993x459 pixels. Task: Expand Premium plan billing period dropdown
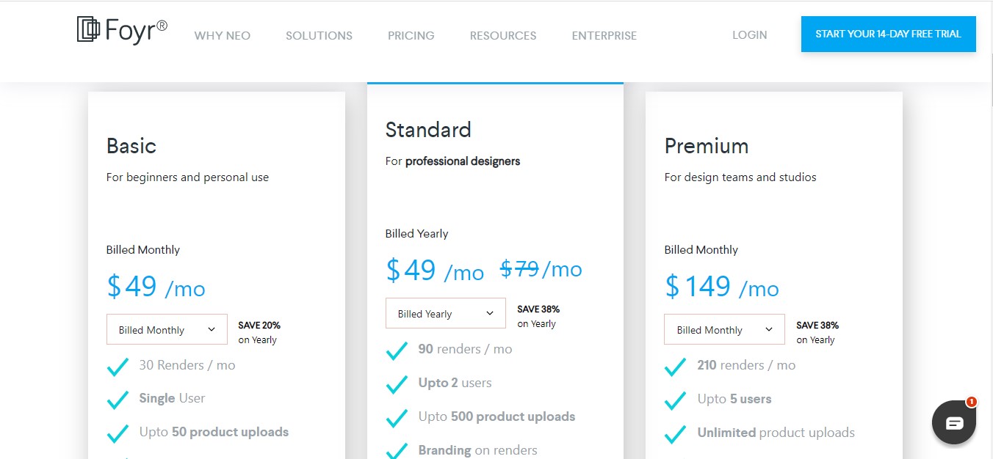point(724,330)
